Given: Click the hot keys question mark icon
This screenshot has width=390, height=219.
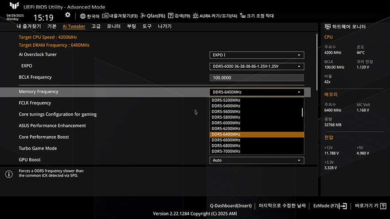Looking at the screenshot, I should tap(383, 206).
